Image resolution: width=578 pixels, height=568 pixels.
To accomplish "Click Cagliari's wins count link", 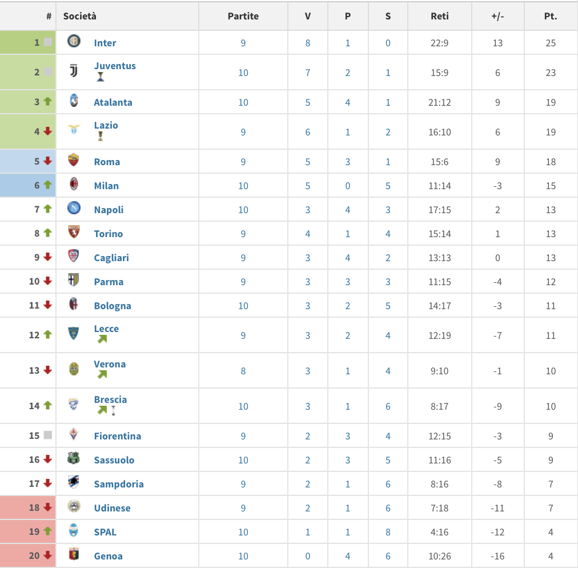I will tap(307, 258).
